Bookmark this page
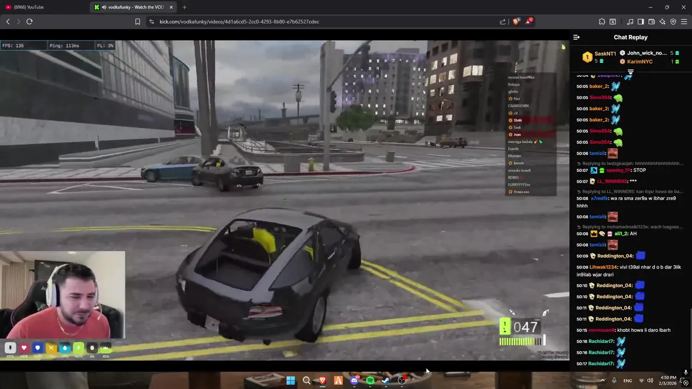 [137, 22]
